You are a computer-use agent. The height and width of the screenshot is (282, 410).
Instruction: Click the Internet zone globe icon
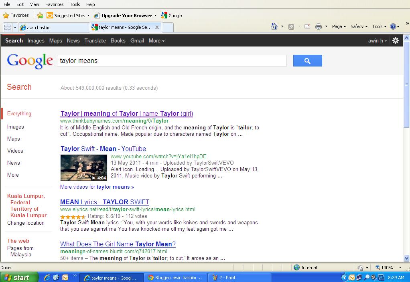tap(296, 267)
